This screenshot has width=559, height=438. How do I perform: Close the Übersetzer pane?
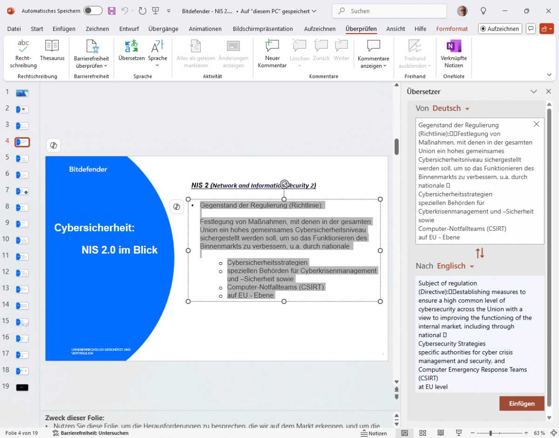pyautogui.click(x=549, y=91)
